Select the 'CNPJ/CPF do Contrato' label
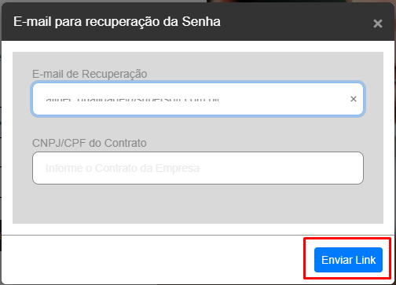 click(x=90, y=143)
